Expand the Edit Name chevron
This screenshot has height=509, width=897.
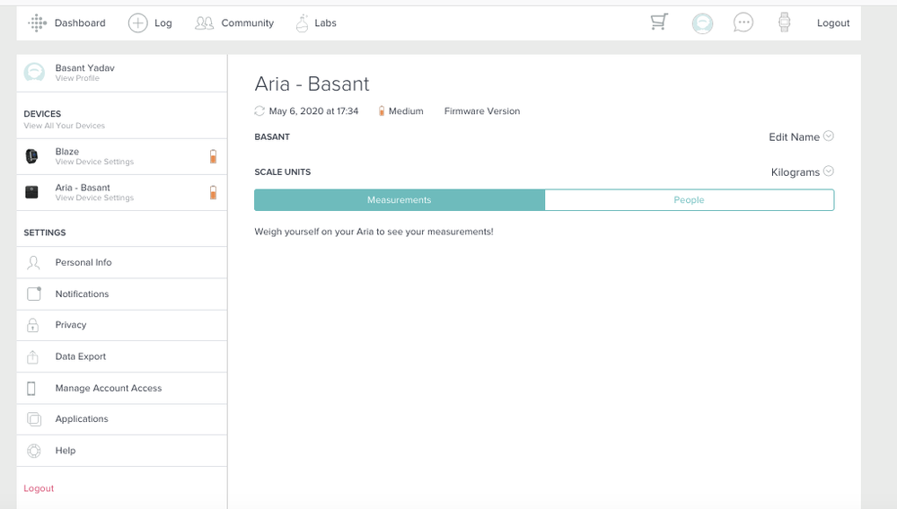(x=829, y=136)
